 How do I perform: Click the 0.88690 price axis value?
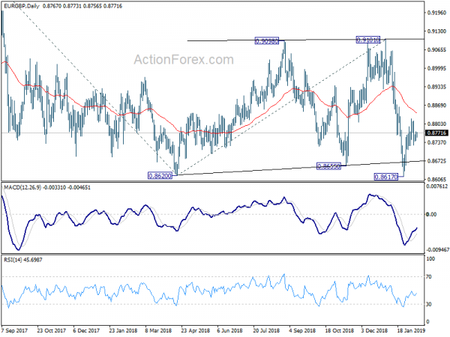click(436, 106)
